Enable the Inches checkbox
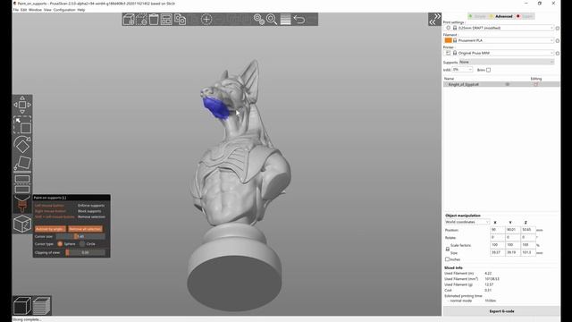The height and width of the screenshot is (322, 572). click(x=447, y=259)
